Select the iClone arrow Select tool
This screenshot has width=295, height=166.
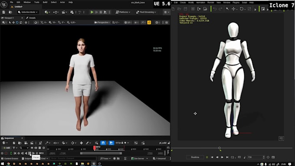click(x=227, y=9)
